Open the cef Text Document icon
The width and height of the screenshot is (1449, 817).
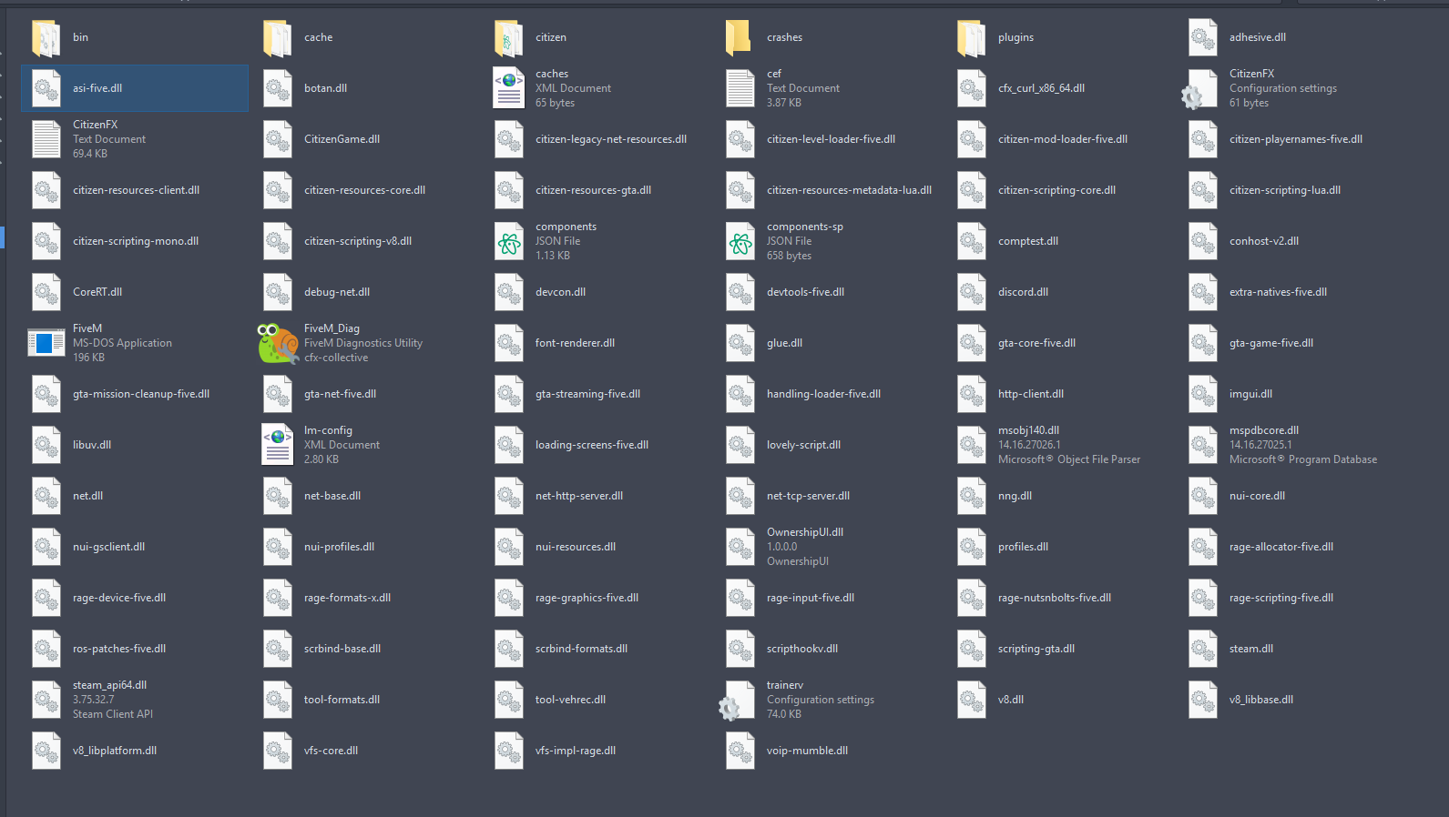740,88
